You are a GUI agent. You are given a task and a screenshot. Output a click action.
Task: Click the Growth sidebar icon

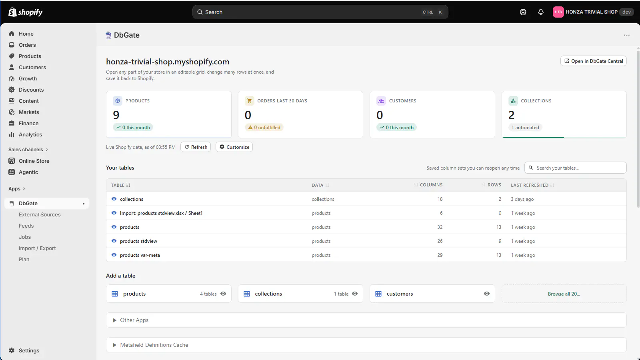click(12, 78)
